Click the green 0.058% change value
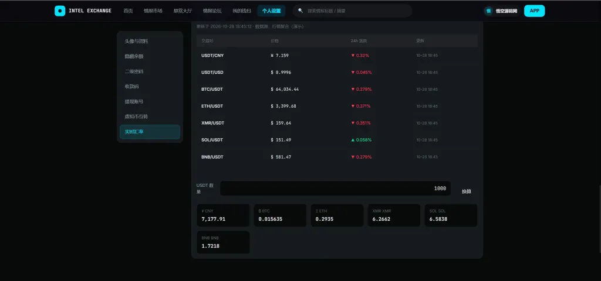 pyautogui.click(x=361, y=140)
